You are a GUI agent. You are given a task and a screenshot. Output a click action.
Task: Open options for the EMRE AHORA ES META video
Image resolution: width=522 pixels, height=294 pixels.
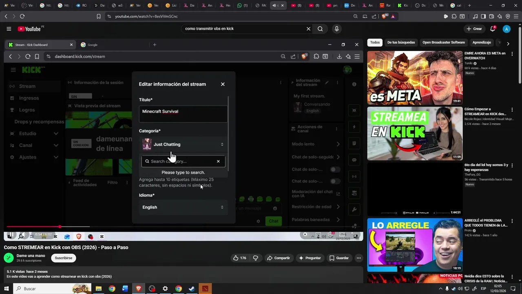[x=512, y=53]
